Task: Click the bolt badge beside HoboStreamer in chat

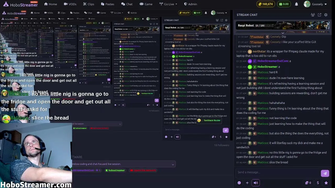Action: tap(255, 67)
